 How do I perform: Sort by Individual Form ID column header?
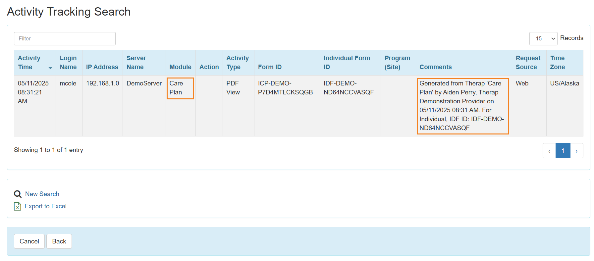pos(350,63)
